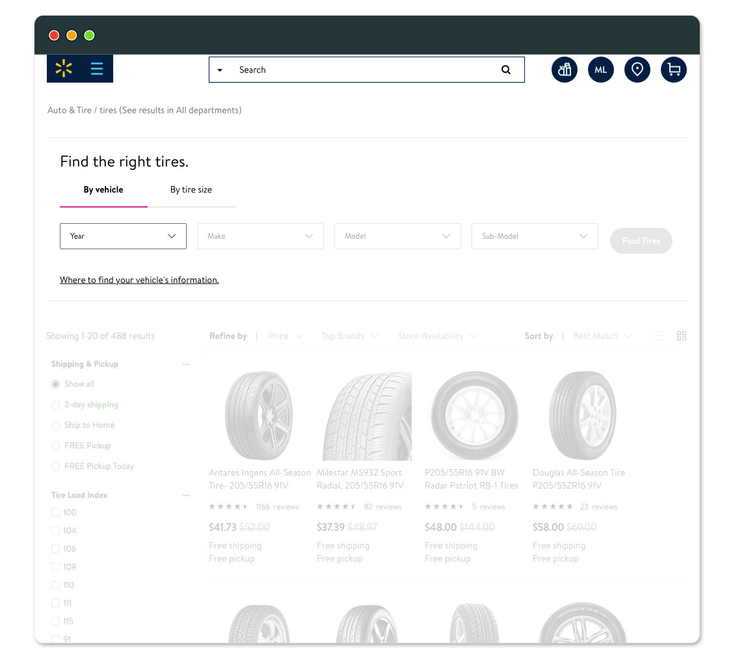Open the Best Match sort dropdown

tap(602, 336)
